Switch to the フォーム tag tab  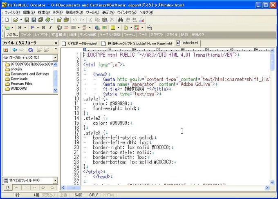pos(129,35)
